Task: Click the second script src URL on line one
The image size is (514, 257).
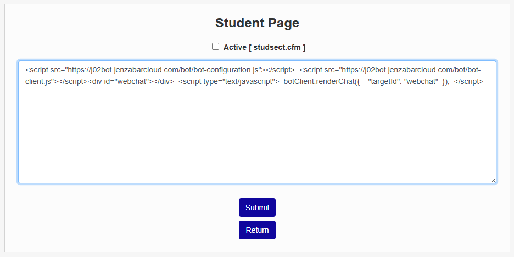Action: [406, 70]
